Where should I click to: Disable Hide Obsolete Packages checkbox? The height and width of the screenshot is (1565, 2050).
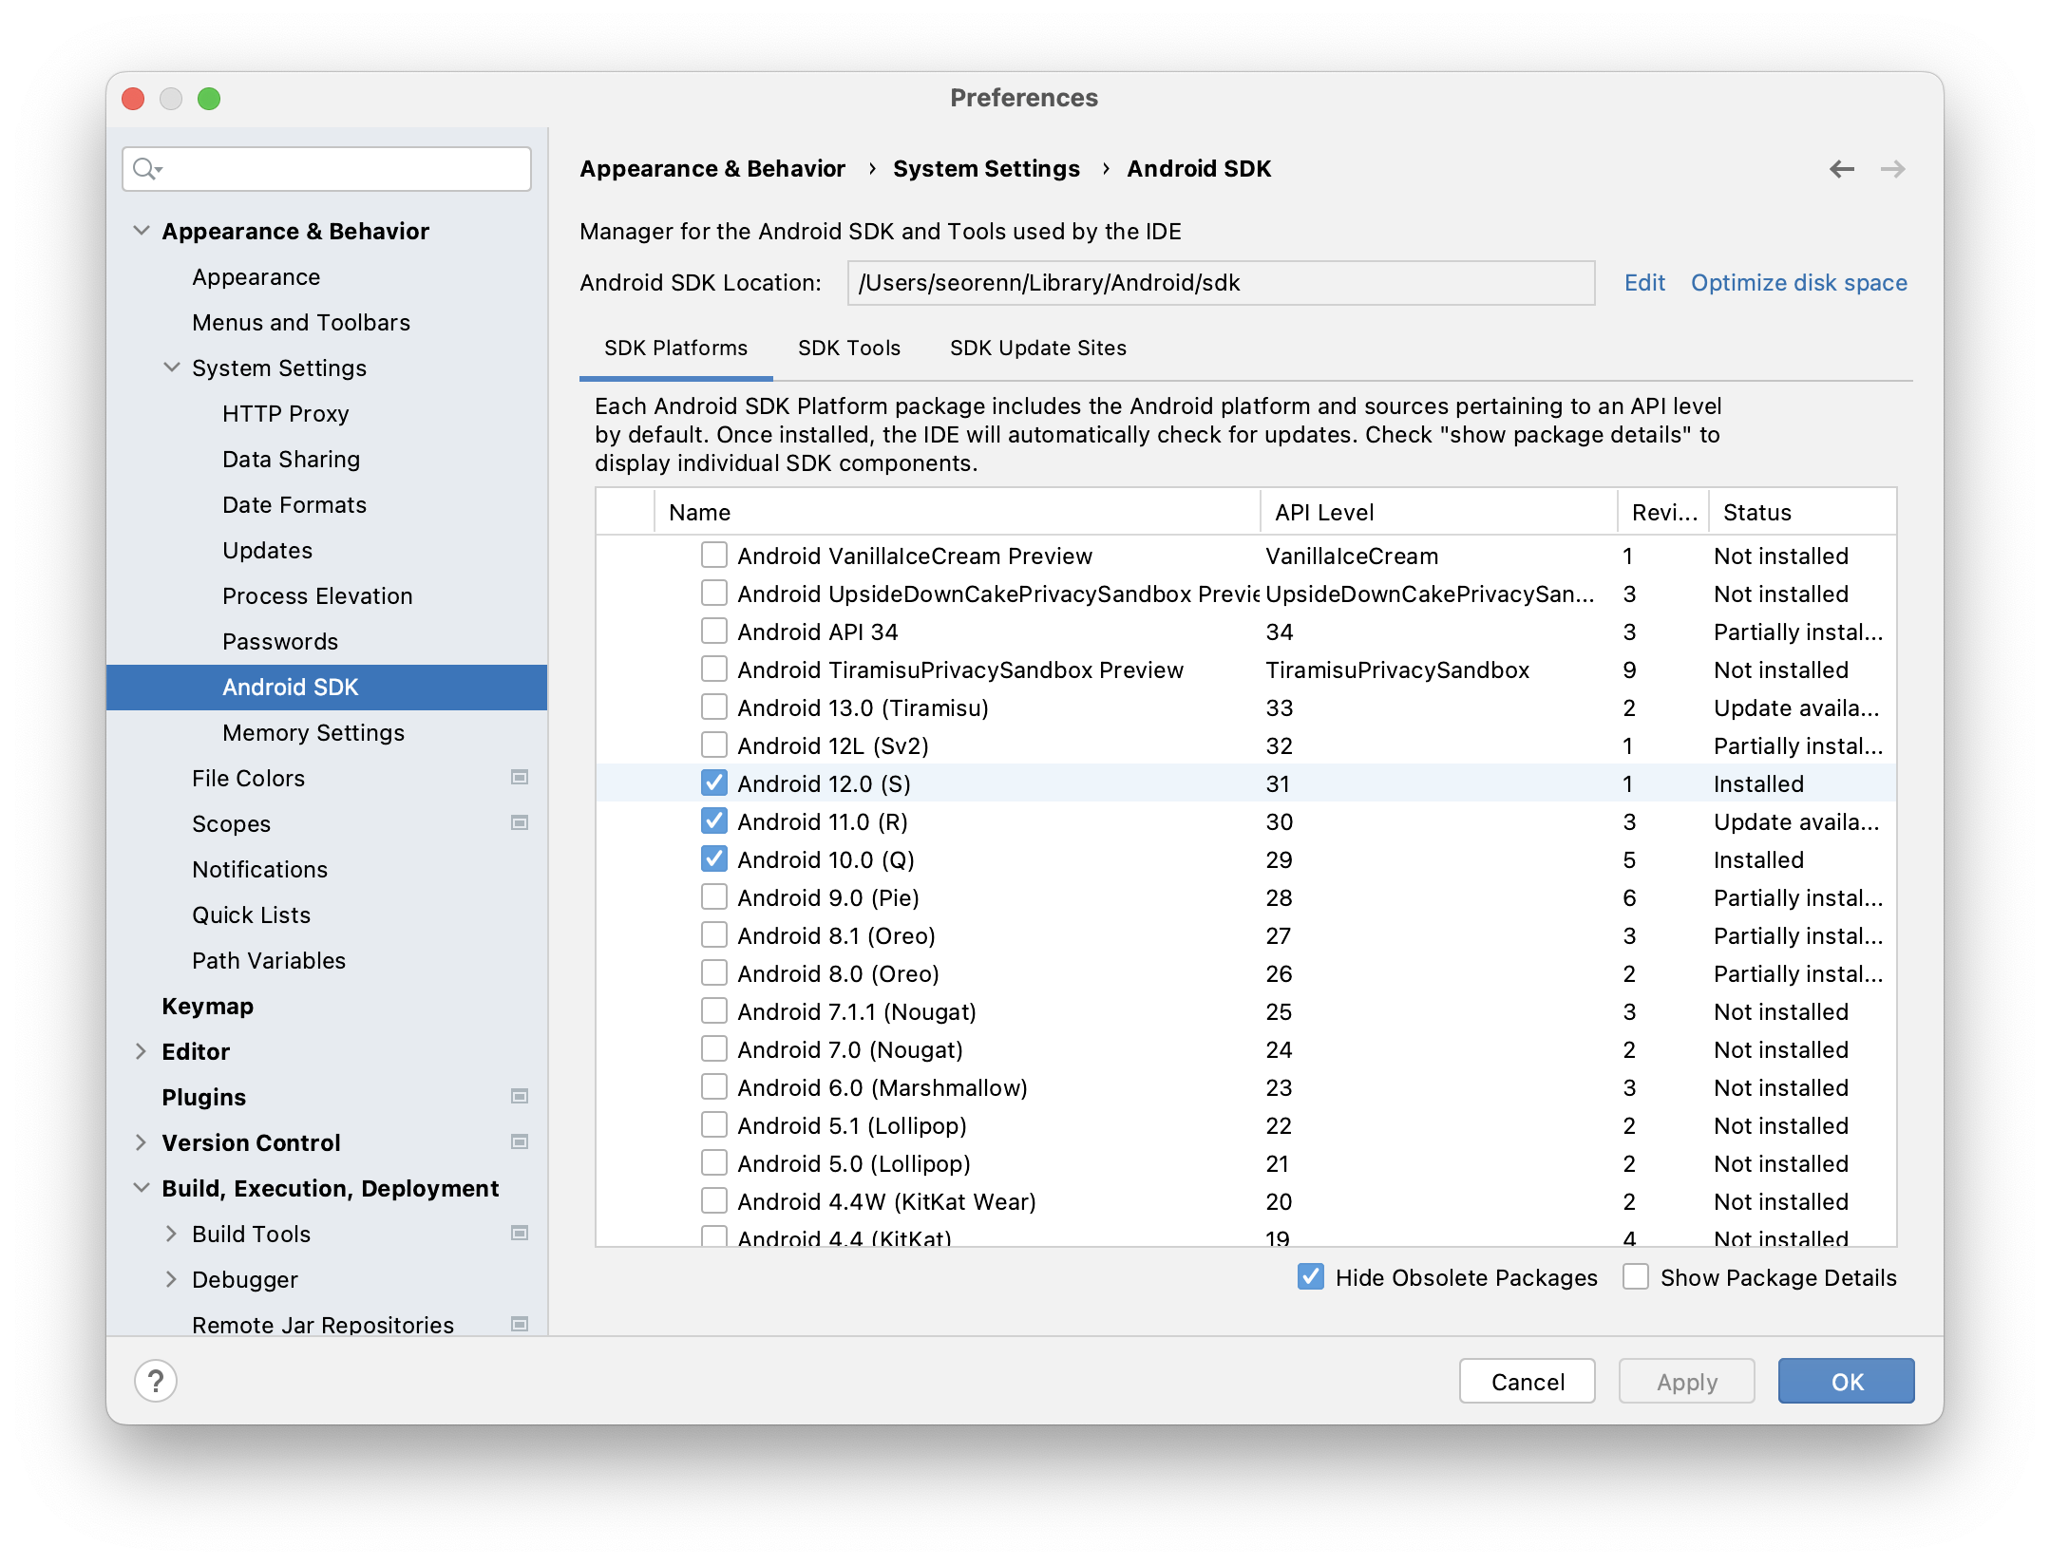[x=1311, y=1277]
